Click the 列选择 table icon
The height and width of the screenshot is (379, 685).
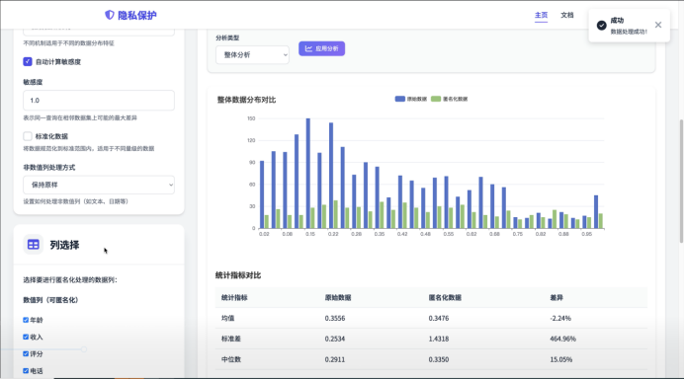coord(34,245)
